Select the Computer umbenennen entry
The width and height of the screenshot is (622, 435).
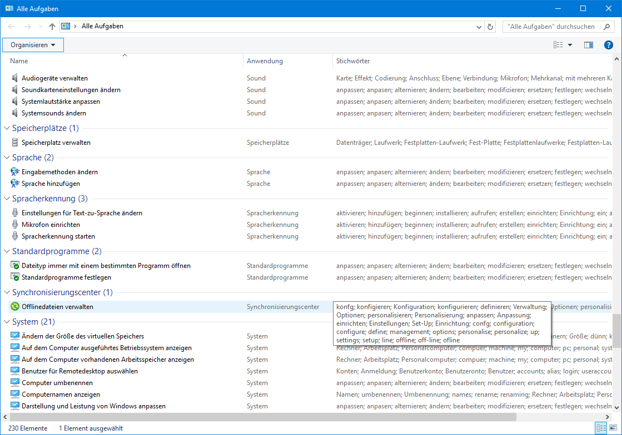pos(57,383)
